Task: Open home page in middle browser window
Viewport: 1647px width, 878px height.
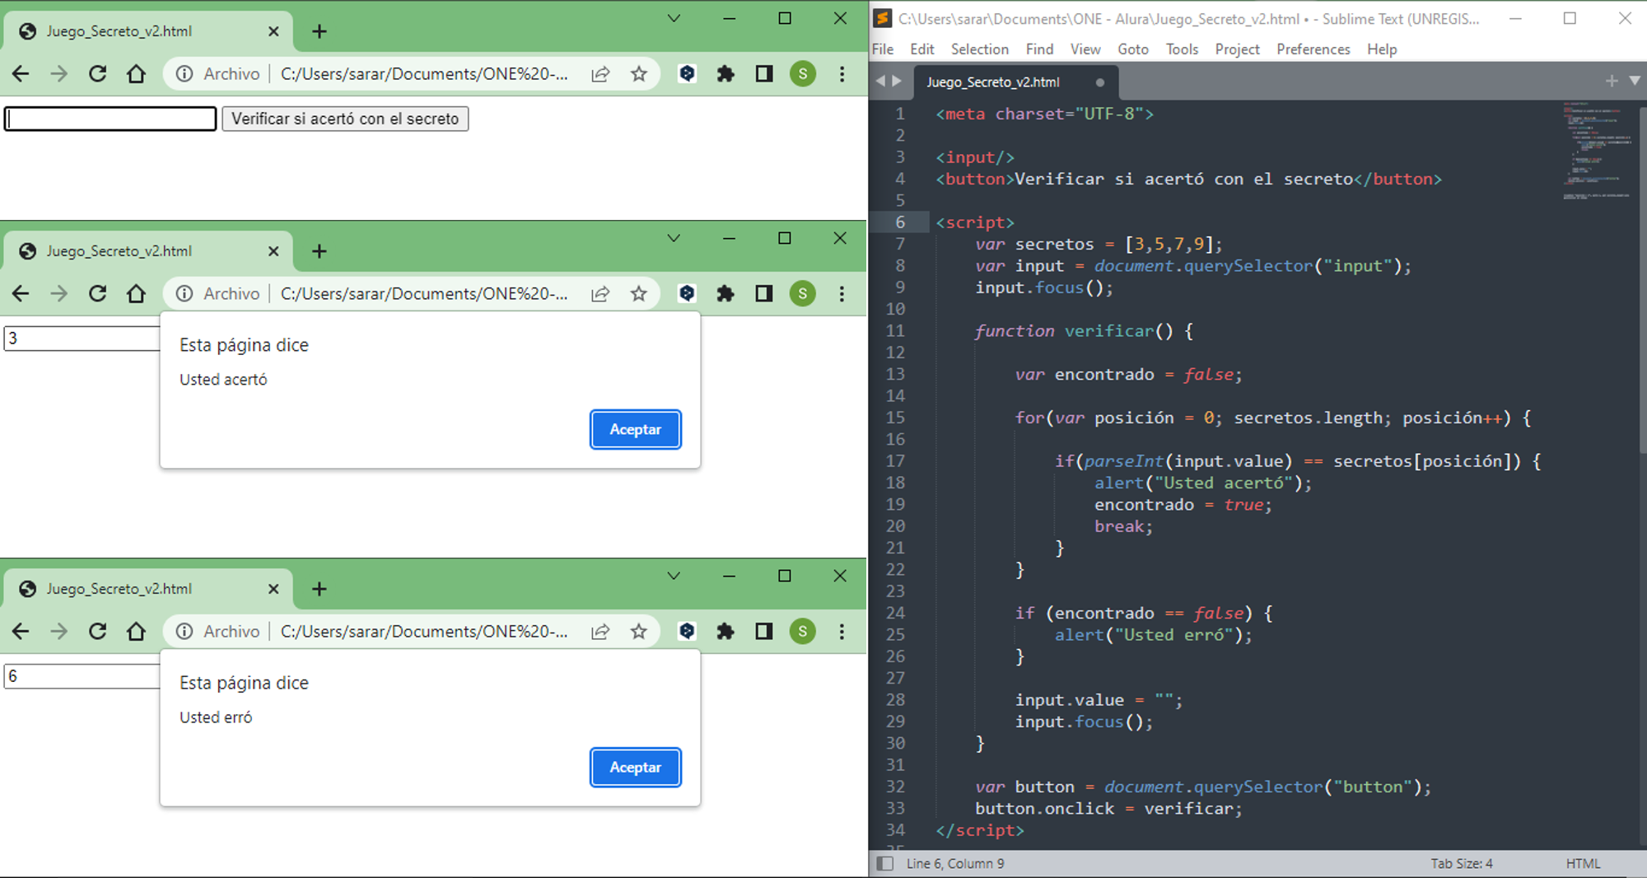Action: coord(136,294)
